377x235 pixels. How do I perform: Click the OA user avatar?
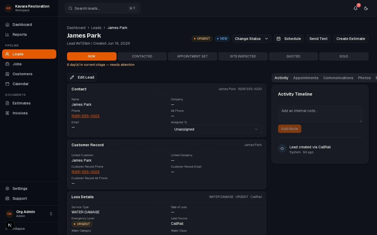tap(9, 214)
